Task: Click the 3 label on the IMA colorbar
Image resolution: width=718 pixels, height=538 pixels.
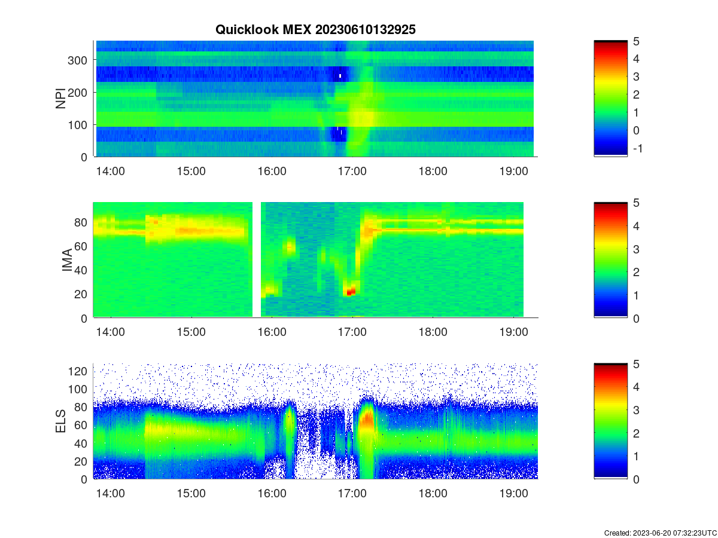Action: (637, 249)
